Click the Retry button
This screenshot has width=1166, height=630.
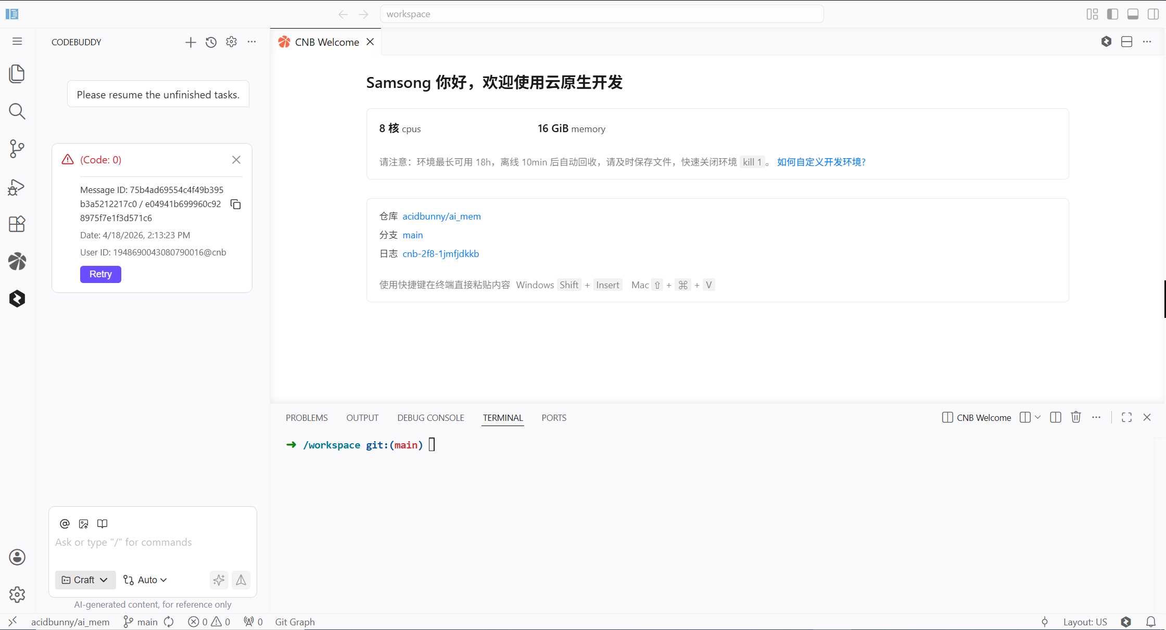100,274
